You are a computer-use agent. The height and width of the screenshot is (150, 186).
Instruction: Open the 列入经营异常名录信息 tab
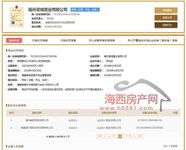[x=102, y=41]
